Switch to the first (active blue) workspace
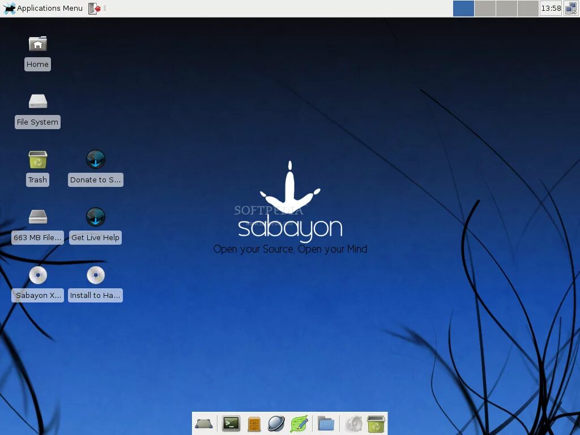Viewport: 580px width, 435px height. [x=463, y=8]
